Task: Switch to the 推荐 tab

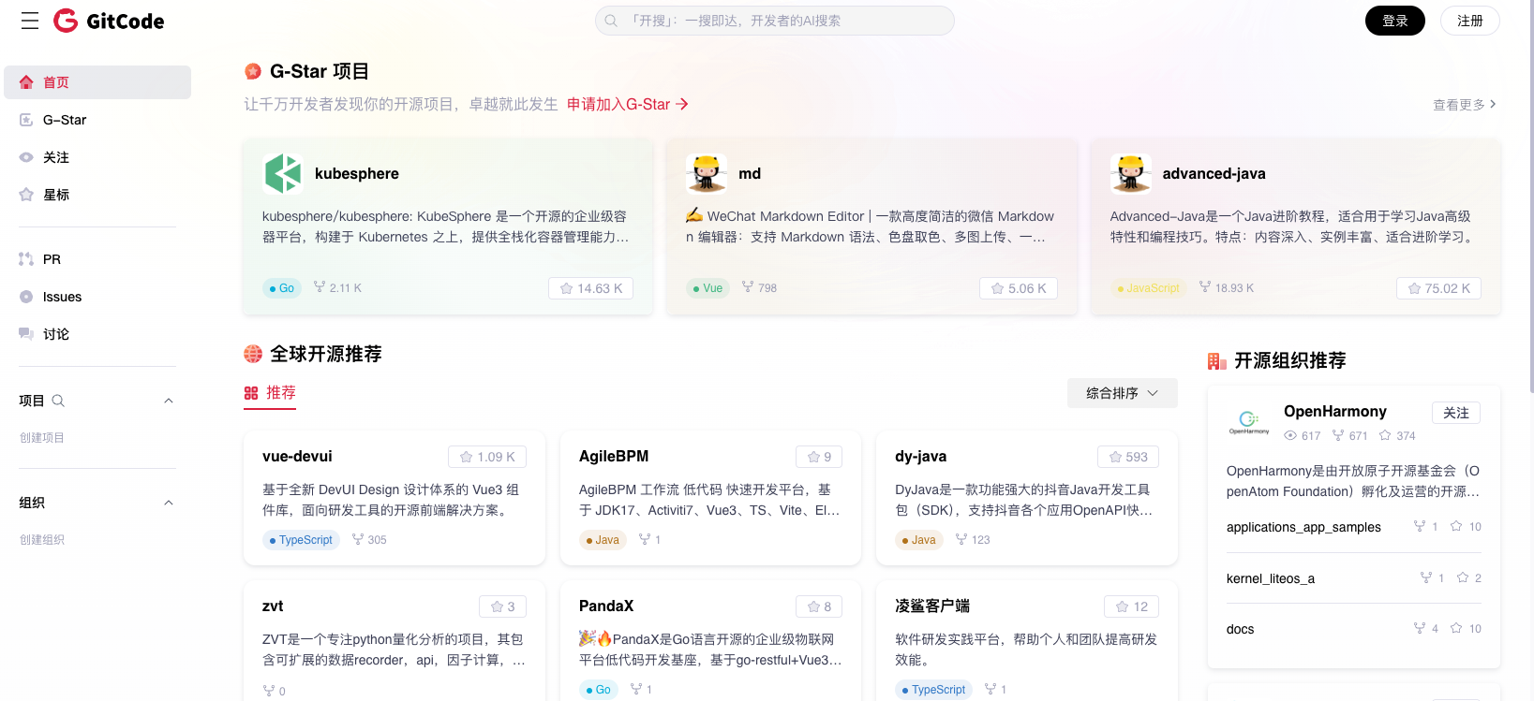Action: 271,393
